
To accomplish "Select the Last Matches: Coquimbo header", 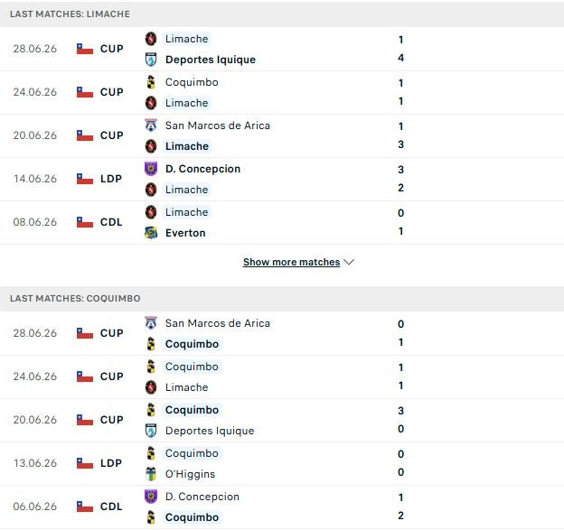I will (x=282, y=298).
